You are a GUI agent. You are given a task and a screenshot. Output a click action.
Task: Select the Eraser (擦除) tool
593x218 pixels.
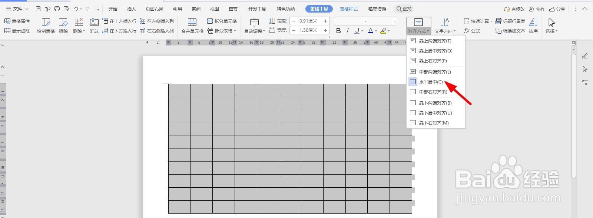pyautogui.click(x=63, y=26)
